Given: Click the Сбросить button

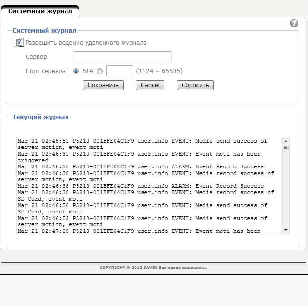Looking at the screenshot, I should coord(195,85).
